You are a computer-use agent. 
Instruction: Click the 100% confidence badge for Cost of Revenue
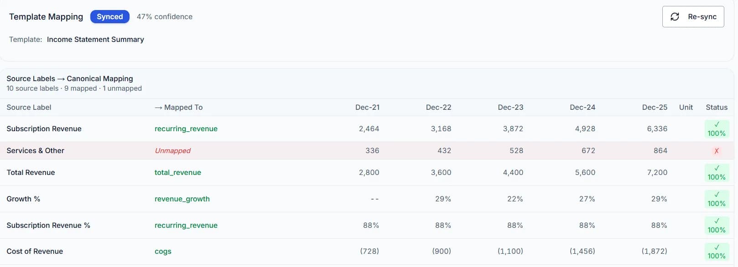pos(717,251)
